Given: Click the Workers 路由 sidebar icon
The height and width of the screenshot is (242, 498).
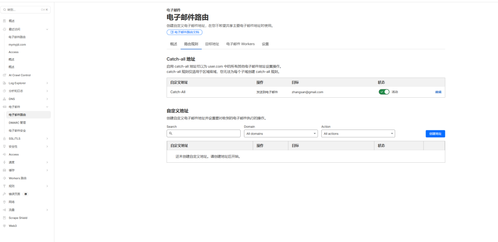Looking at the screenshot, I should 5,178.
